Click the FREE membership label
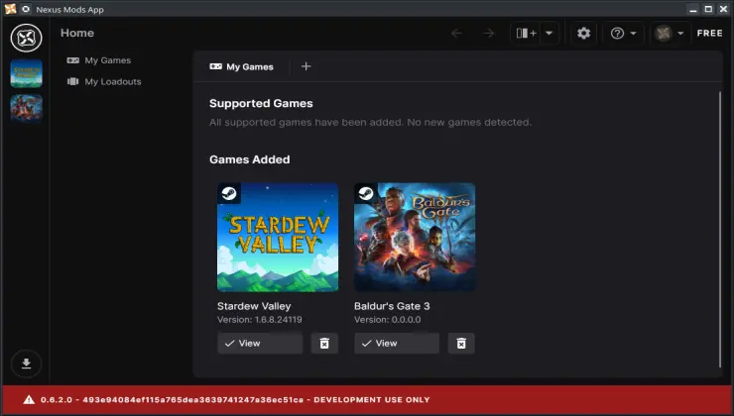 coord(709,34)
